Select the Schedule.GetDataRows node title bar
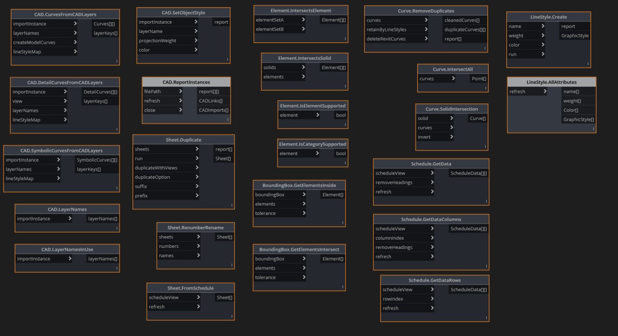This screenshot has width=618, height=336. point(434,280)
